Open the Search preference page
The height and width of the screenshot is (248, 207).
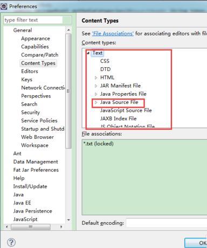pos(29,104)
